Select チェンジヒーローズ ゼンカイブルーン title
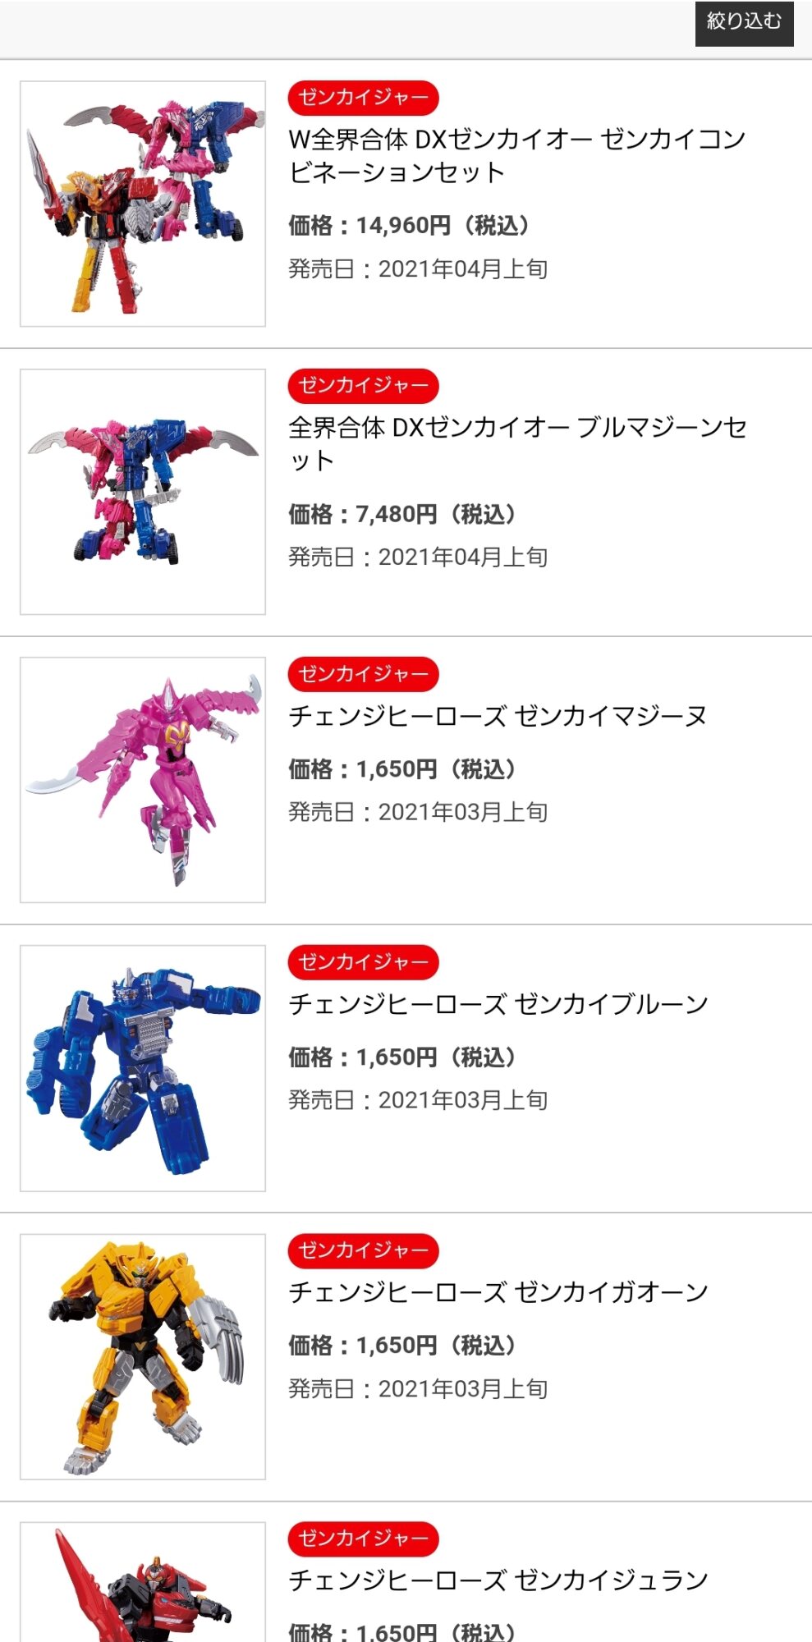Image resolution: width=812 pixels, height=1642 pixels. [x=498, y=1004]
